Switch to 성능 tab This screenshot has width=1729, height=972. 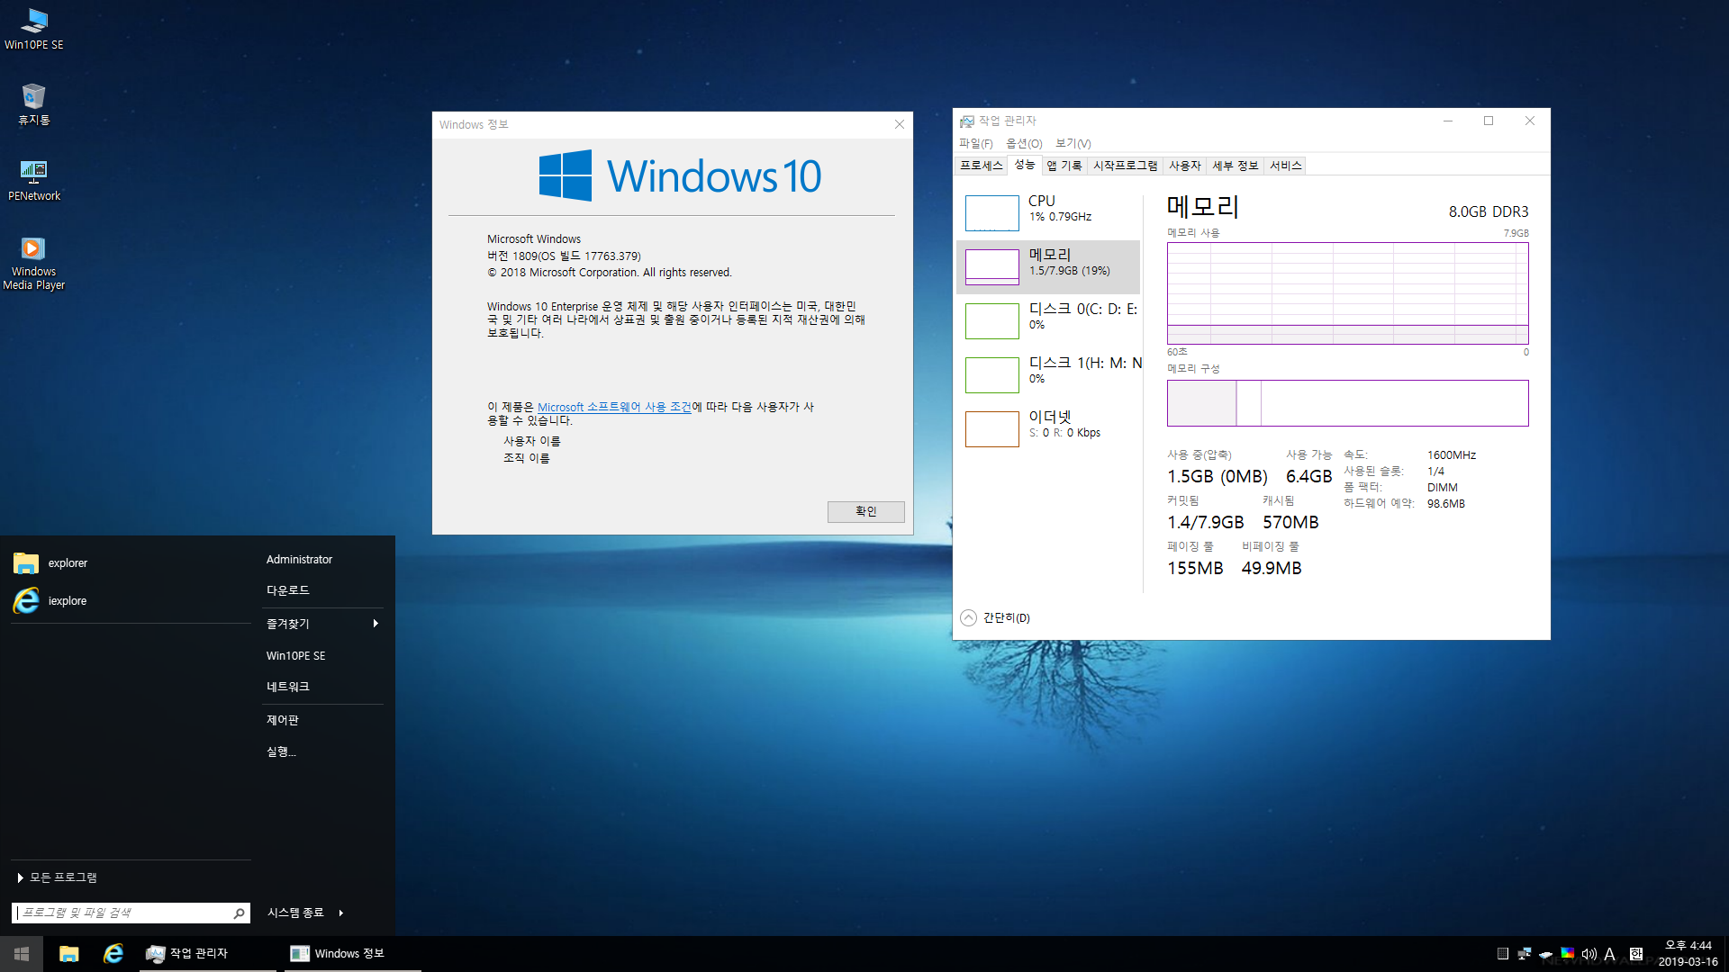click(x=1025, y=165)
